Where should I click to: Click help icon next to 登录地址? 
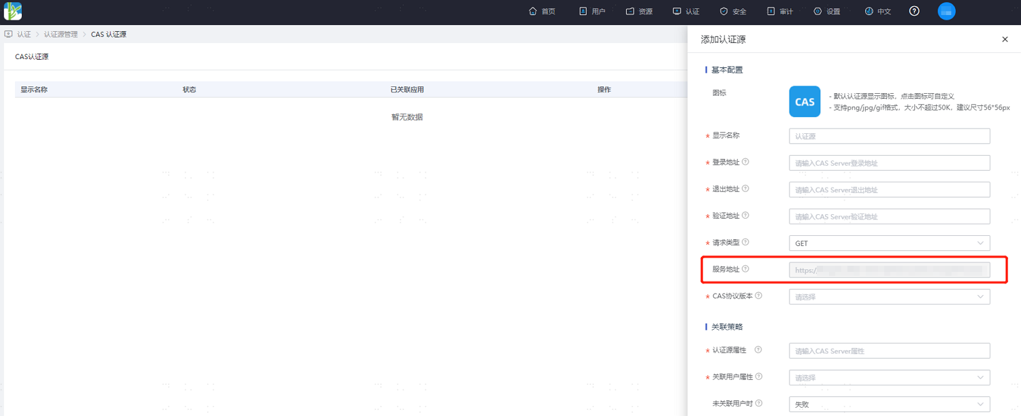[x=745, y=162]
